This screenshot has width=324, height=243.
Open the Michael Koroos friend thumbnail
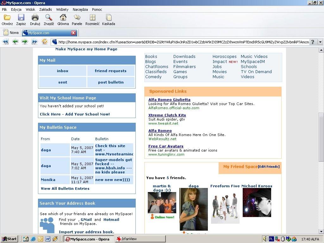click(257, 202)
